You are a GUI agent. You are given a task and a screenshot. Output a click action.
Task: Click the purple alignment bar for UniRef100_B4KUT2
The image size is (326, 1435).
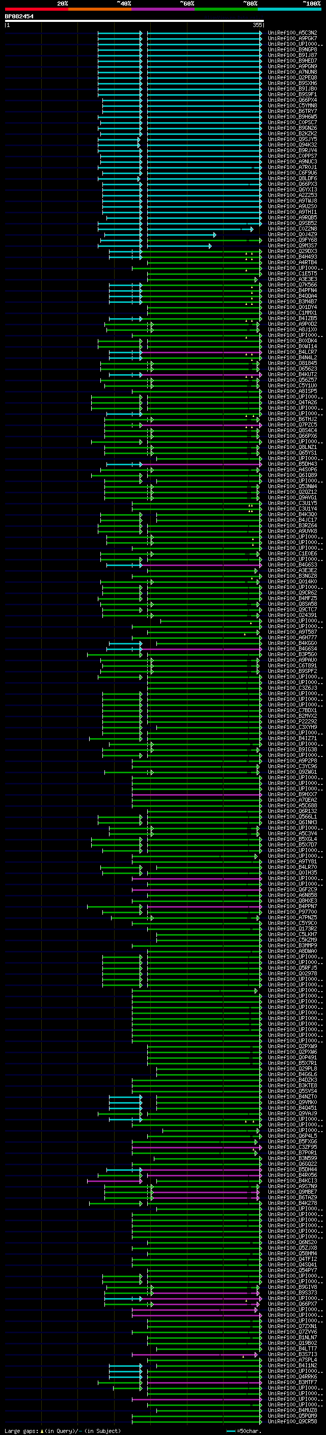click(x=201, y=374)
